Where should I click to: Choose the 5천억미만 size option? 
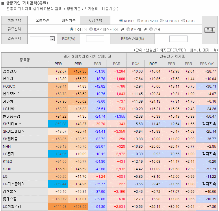128,29
